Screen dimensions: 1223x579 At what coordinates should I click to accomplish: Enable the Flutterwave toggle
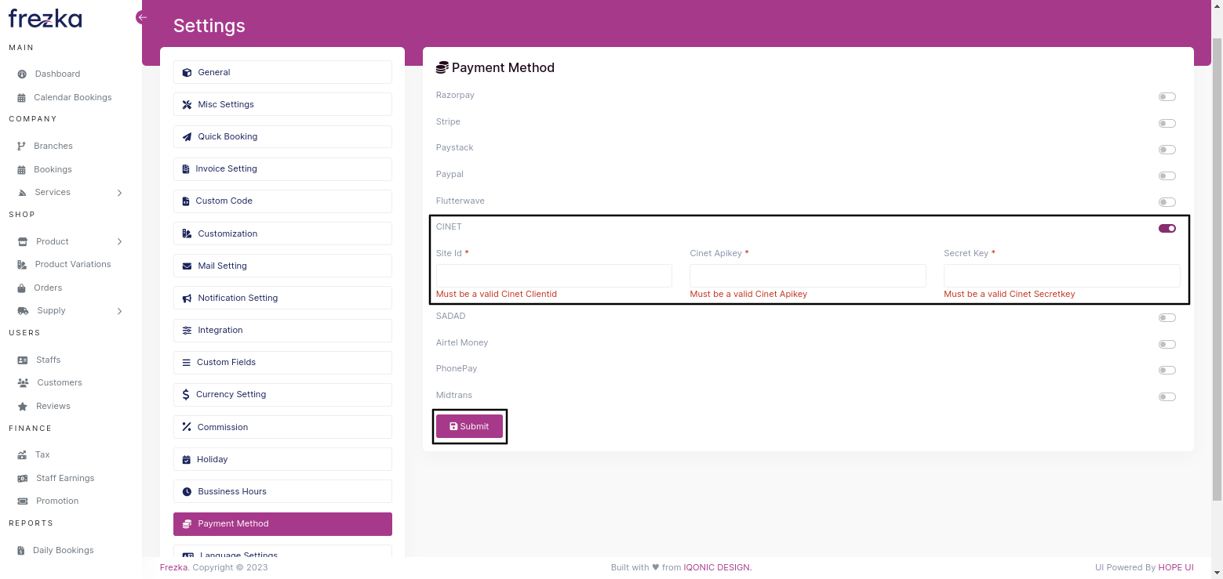pos(1167,202)
